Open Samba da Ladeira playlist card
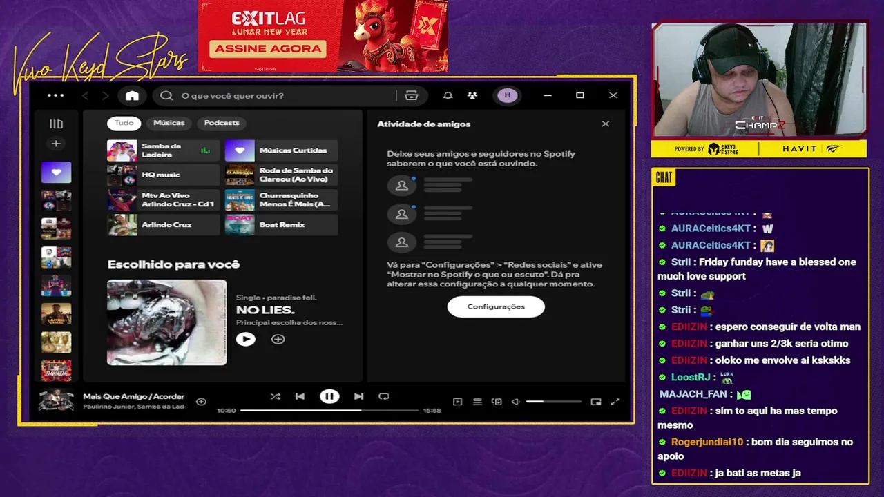 click(x=163, y=150)
